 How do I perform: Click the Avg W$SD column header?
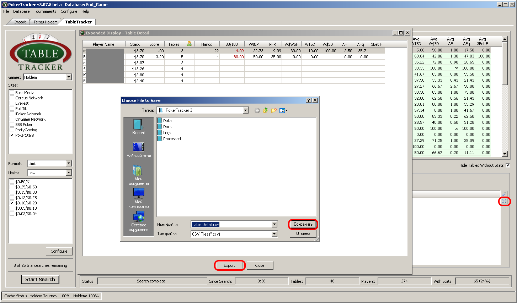click(x=434, y=41)
